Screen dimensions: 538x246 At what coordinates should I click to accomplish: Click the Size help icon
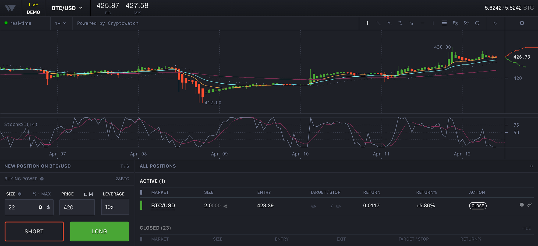(19, 194)
